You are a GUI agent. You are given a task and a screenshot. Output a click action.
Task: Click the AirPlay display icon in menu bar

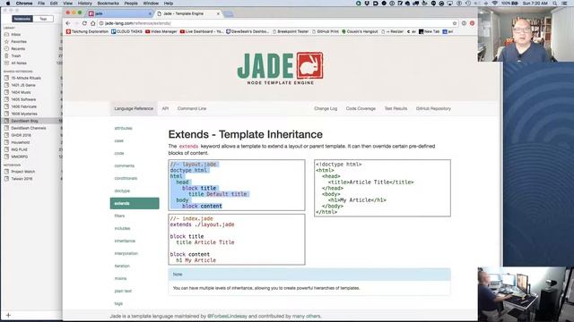point(450,4)
